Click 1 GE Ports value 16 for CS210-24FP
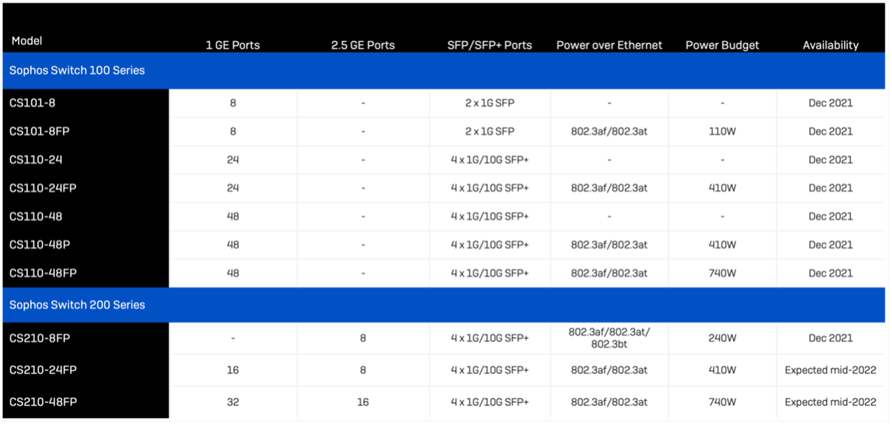 tap(233, 370)
